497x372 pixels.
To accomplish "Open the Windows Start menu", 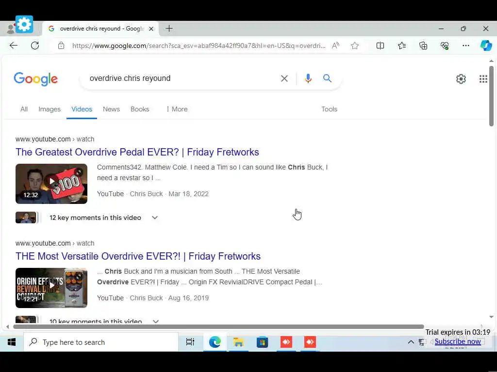I will coord(12,342).
